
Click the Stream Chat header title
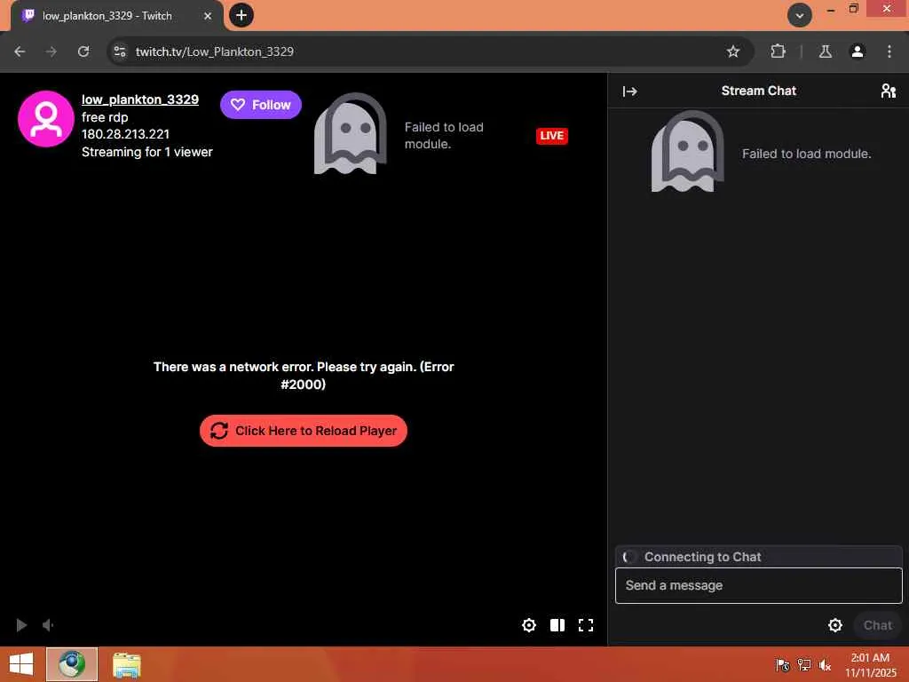[758, 91]
